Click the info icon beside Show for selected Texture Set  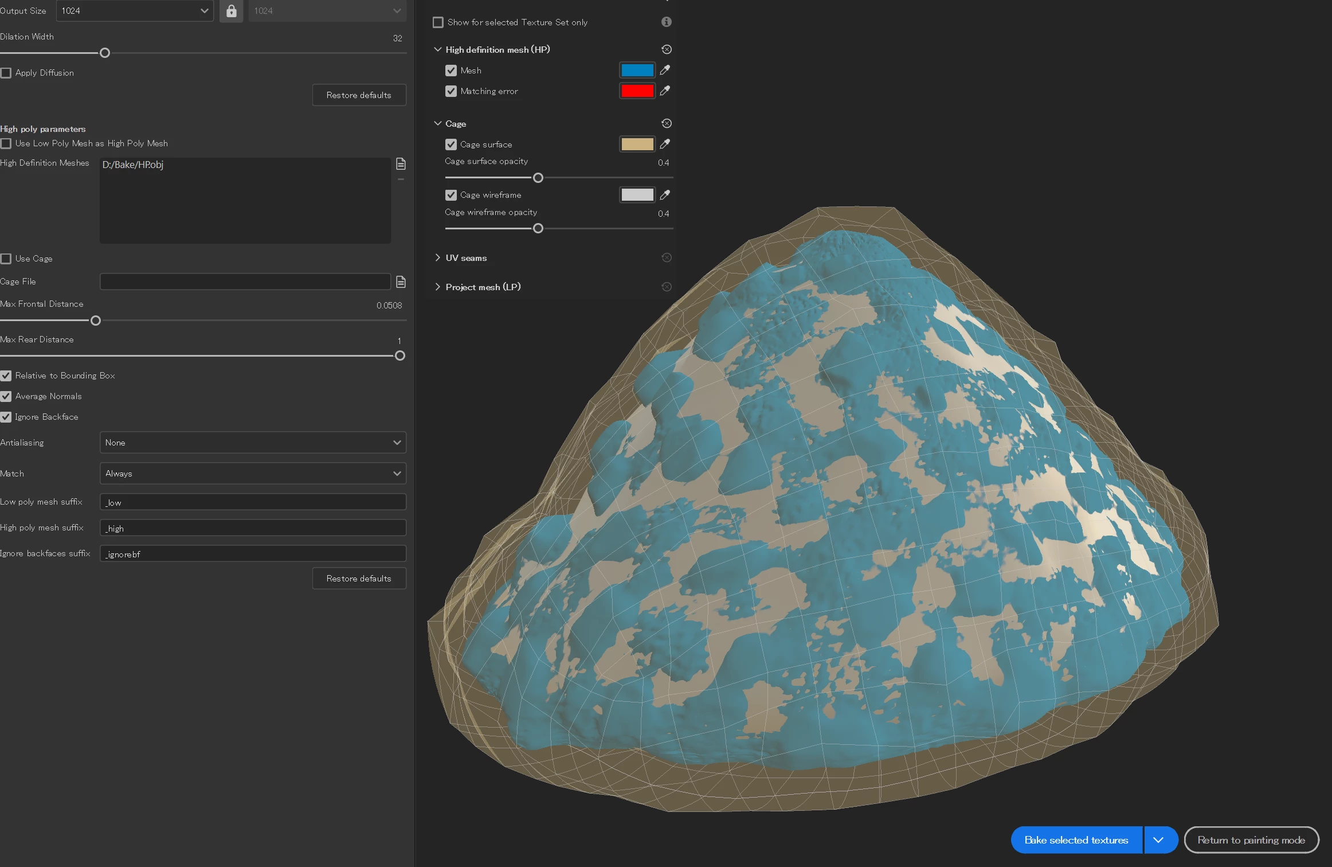click(666, 22)
